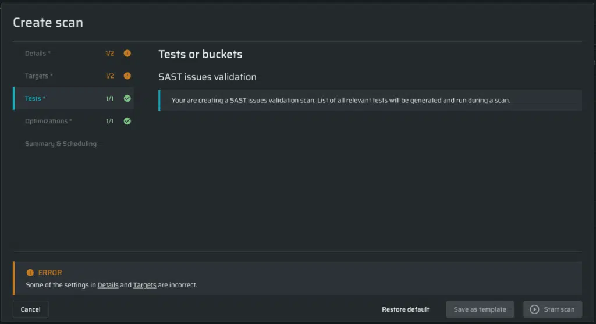This screenshot has width=596, height=324.
Task: Go to the Optimizations step
Action: 73,121
